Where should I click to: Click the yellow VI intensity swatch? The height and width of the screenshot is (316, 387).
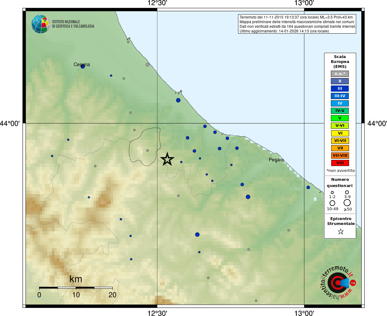point(340,133)
